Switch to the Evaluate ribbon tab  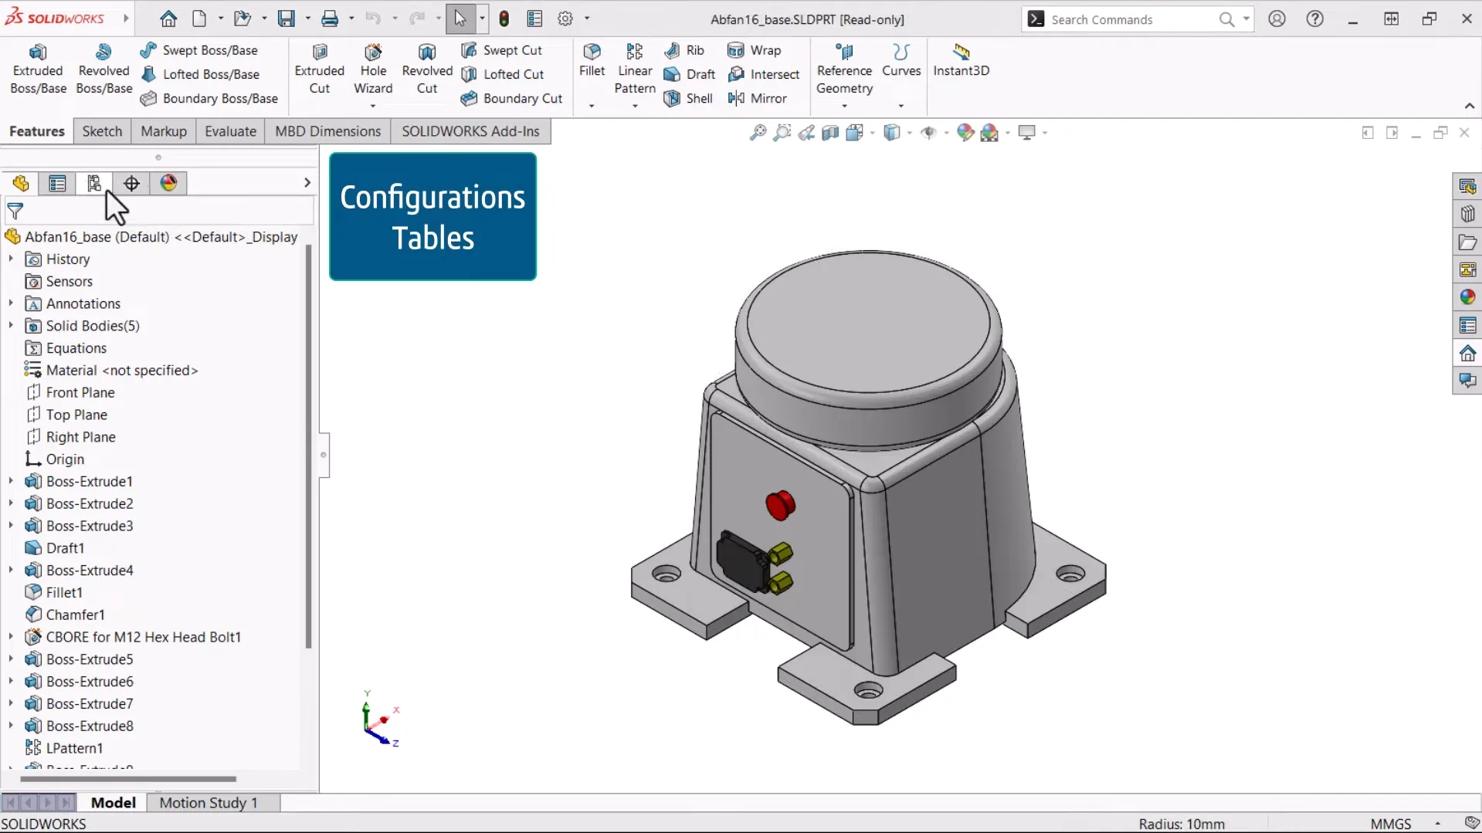click(x=230, y=131)
